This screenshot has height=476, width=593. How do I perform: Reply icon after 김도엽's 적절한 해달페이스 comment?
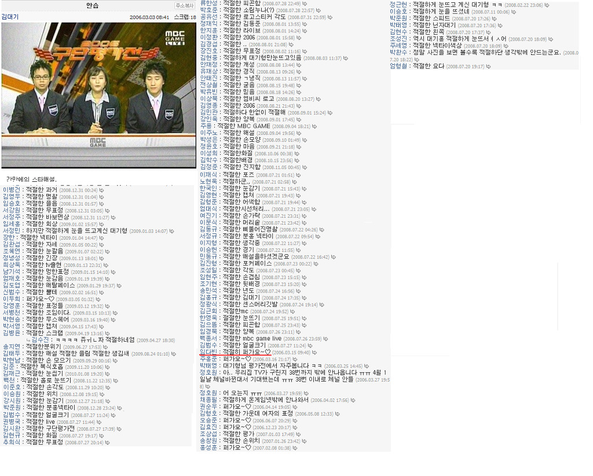pos(119,285)
